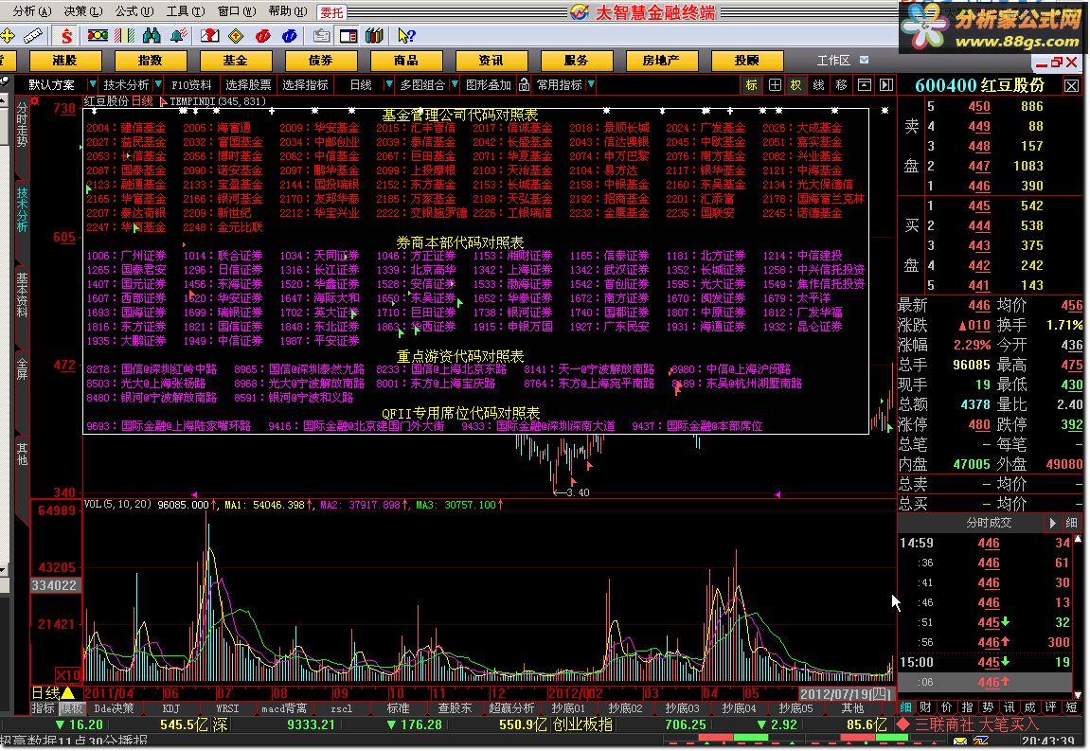Viewport: 1090px width, 751px height.
Task: Click the lock icon beside 图形叠加
Action: coord(524,85)
